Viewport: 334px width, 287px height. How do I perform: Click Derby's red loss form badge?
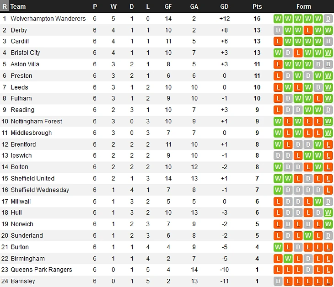pos(308,30)
